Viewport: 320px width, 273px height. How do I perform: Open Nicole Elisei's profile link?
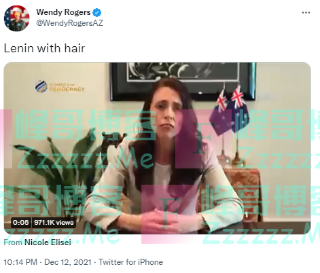(x=48, y=242)
